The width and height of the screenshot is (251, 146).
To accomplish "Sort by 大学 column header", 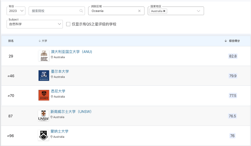I will coord(43,41).
